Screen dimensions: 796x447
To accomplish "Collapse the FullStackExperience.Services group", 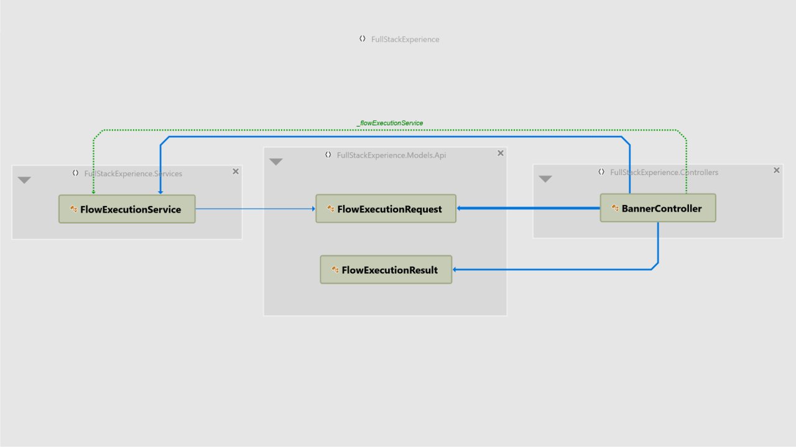I will click(24, 180).
